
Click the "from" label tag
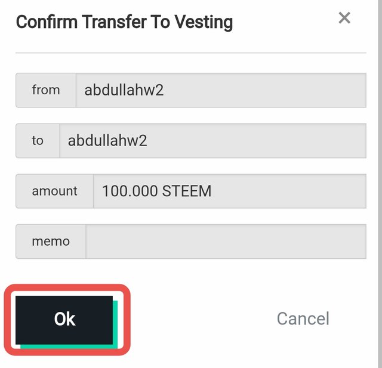pos(46,90)
